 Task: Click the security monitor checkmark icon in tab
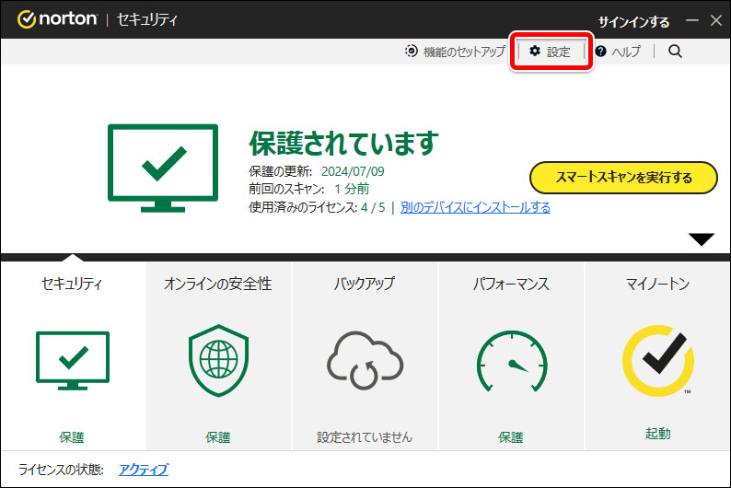click(x=73, y=360)
